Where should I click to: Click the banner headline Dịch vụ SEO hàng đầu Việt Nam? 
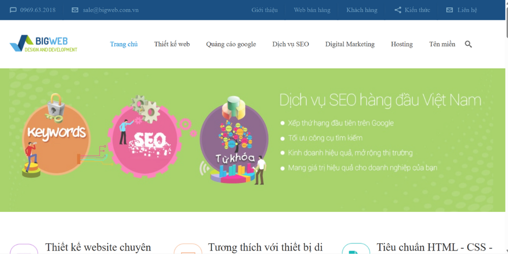[380, 101]
